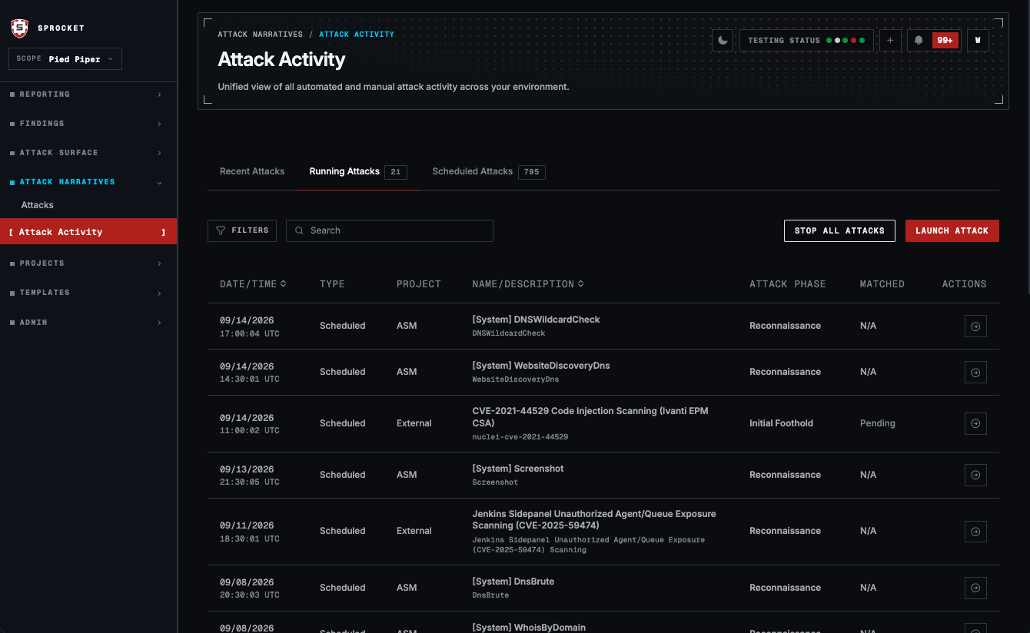Select Attack Activity sidebar item
1030x633 pixels.
(88, 232)
